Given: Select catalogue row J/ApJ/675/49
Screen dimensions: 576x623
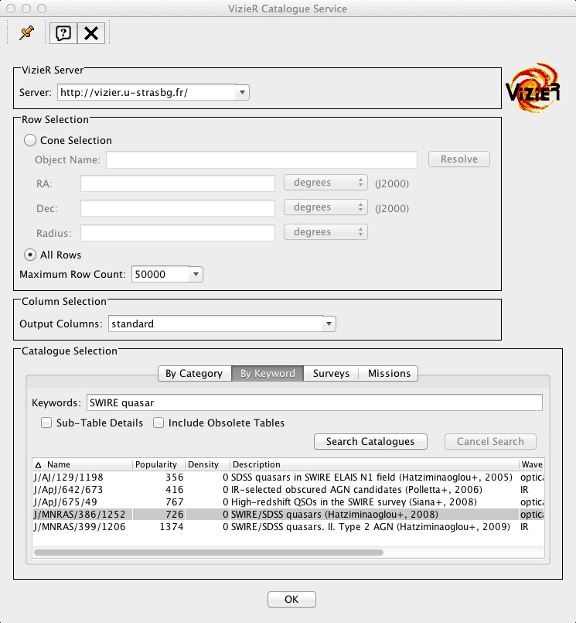Looking at the screenshot, I should [x=288, y=501].
